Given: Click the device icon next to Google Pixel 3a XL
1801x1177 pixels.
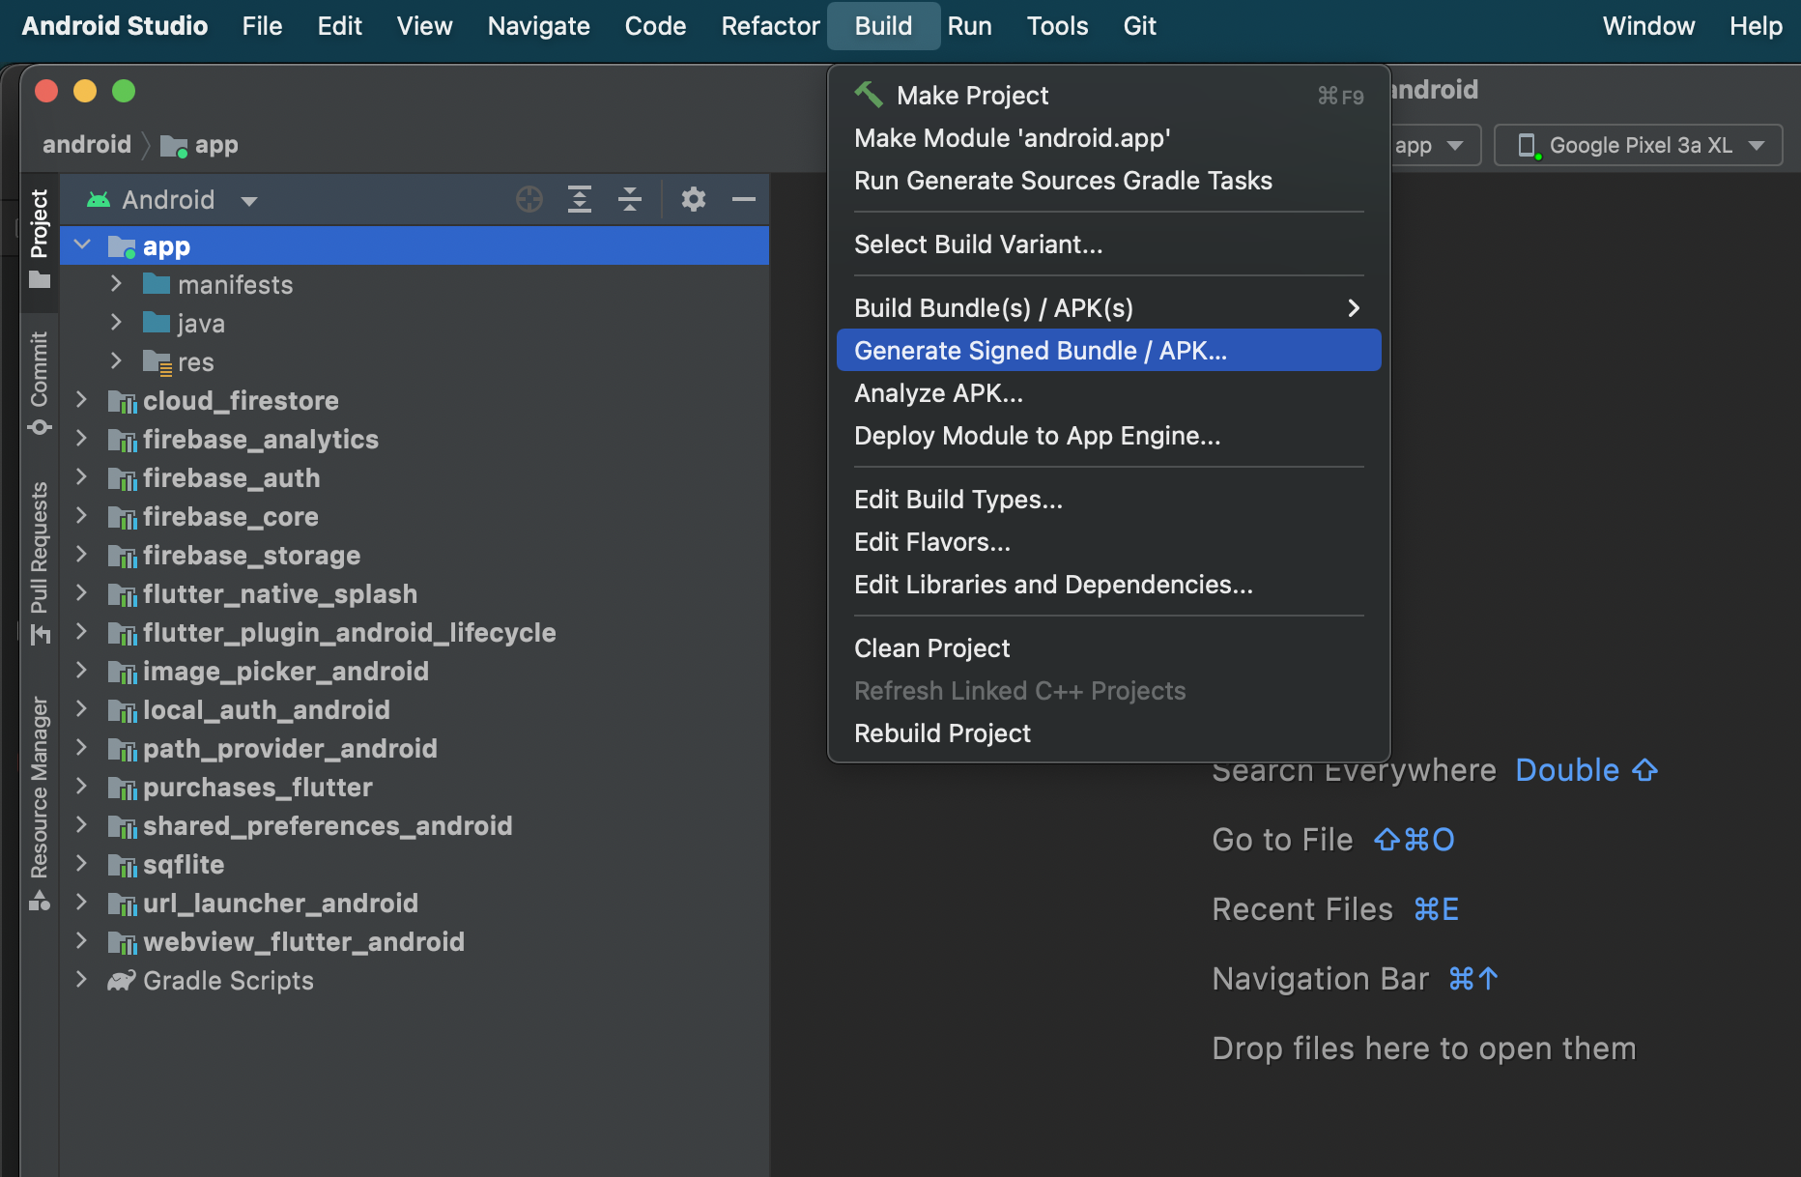Looking at the screenshot, I should (1529, 145).
